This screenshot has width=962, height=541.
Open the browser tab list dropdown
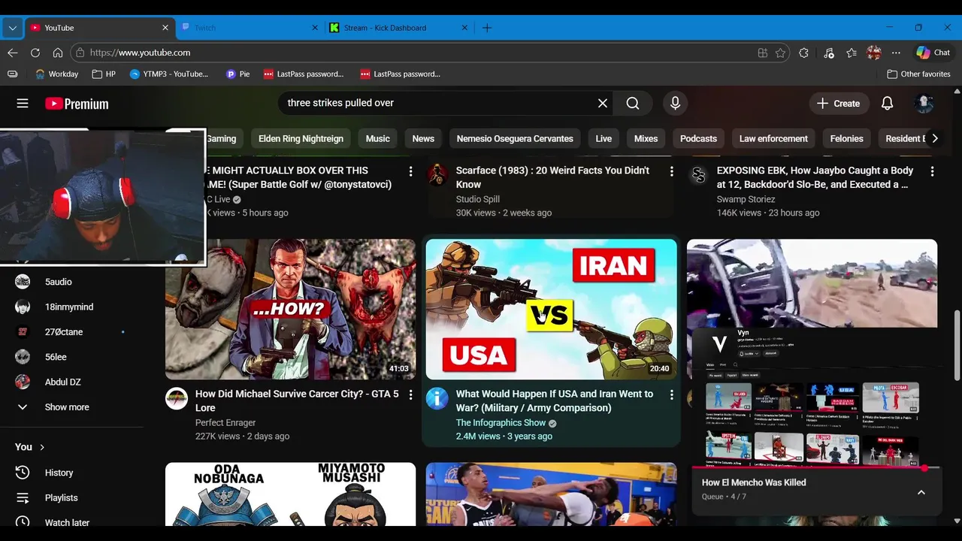coord(12,28)
